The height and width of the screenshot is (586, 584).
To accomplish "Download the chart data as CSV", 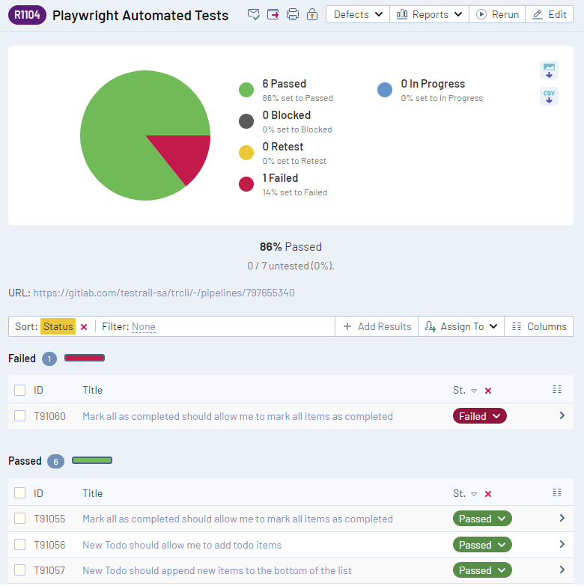I will pyautogui.click(x=549, y=97).
